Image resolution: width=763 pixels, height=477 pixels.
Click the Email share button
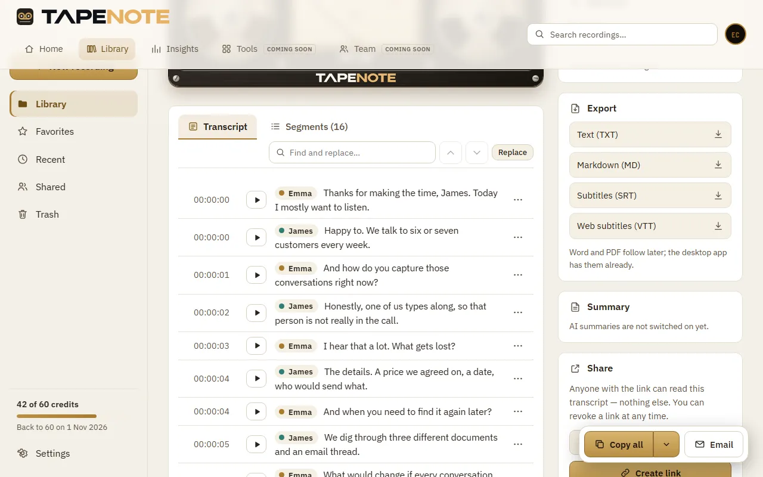(x=714, y=444)
